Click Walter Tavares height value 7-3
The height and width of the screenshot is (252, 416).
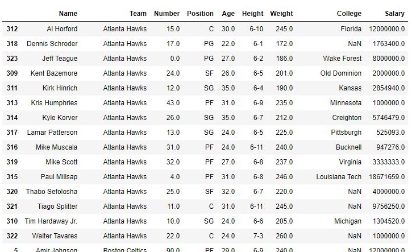tap(258, 236)
